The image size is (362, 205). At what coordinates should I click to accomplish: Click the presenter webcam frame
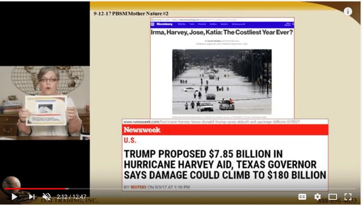pos(45,103)
